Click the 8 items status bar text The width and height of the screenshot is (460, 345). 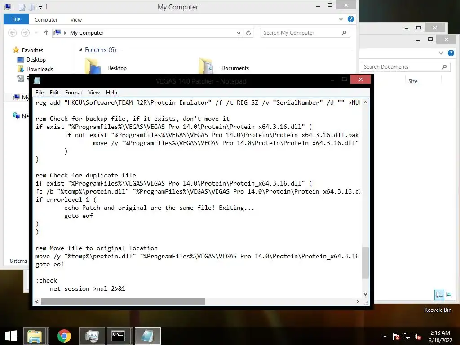click(18, 261)
